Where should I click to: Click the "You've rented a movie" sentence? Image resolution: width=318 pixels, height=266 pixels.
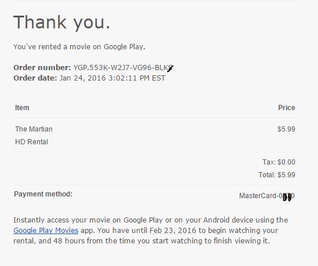click(79, 47)
